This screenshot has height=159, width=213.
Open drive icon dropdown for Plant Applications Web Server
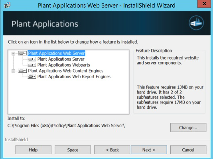23,53
